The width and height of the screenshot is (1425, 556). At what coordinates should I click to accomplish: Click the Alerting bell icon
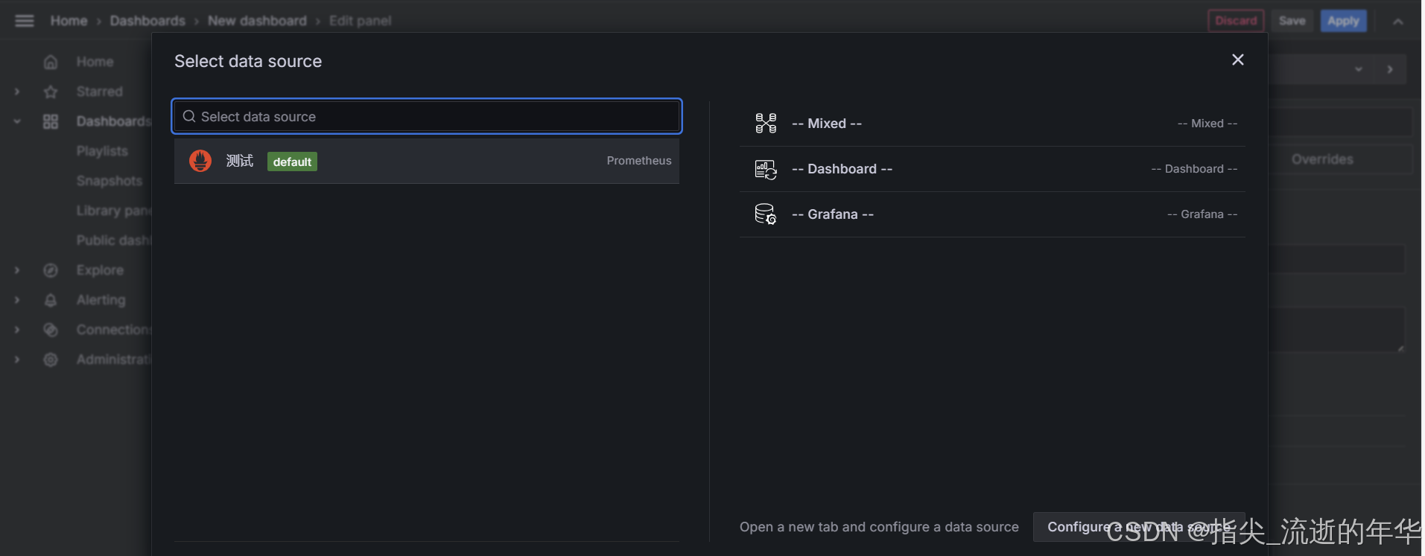click(x=51, y=300)
